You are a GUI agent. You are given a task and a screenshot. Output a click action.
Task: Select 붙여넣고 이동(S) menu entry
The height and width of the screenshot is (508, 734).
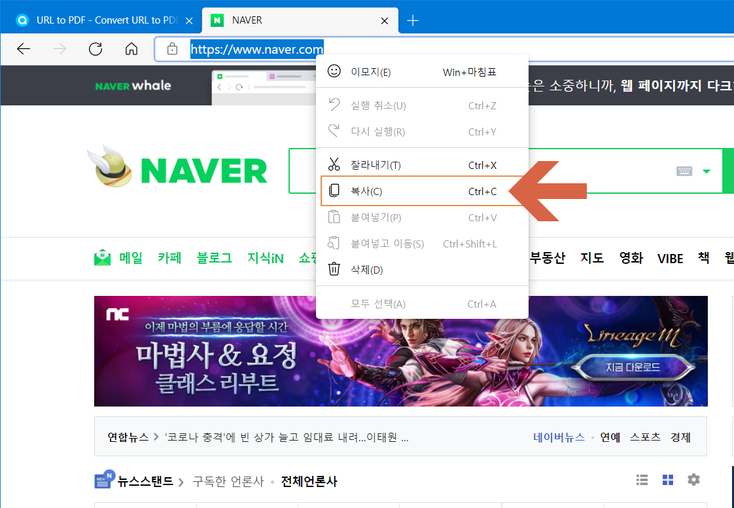click(x=422, y=244)
